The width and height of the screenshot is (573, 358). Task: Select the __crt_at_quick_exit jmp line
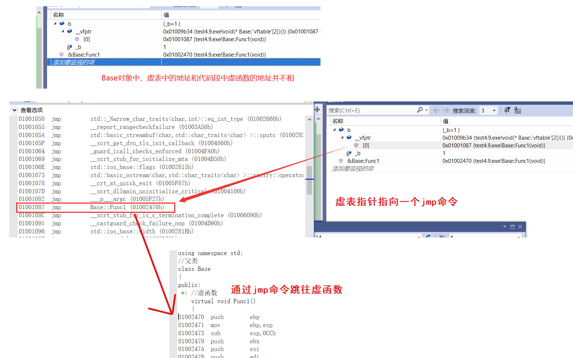point(105,183)
